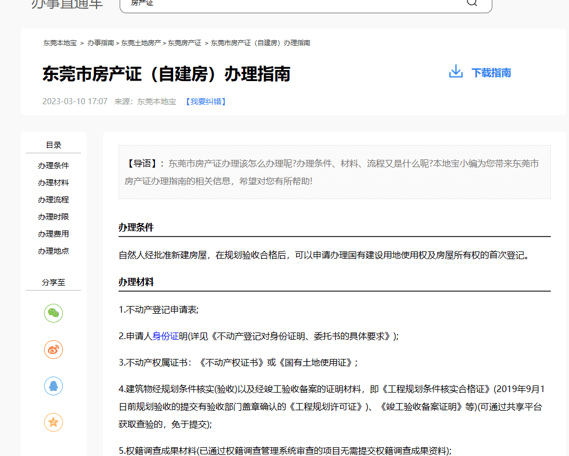
Task: Jump to 办理条件 in the contents
Action: click(x=53, y=165)
